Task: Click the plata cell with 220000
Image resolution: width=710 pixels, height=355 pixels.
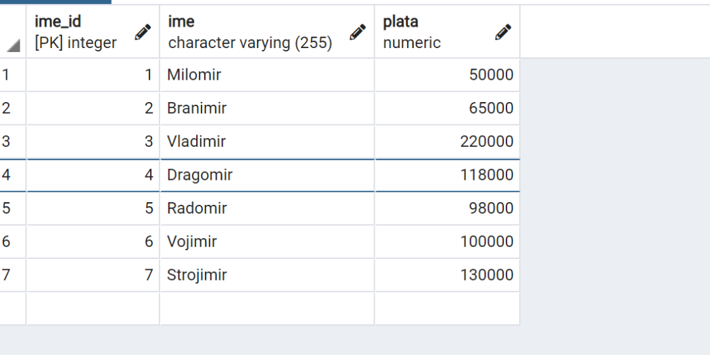Action: tap(448, 141)
